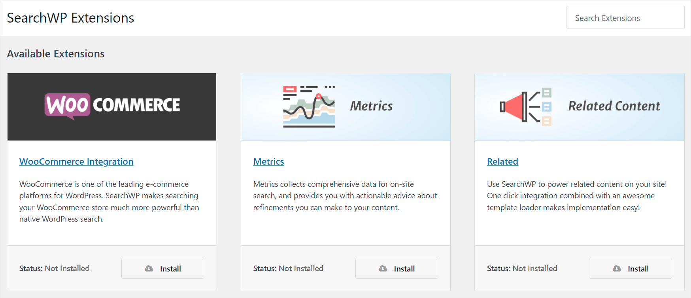Click the Search Extensions input field
Viewport: 691px width, 298px height.
tap(625, 17)
